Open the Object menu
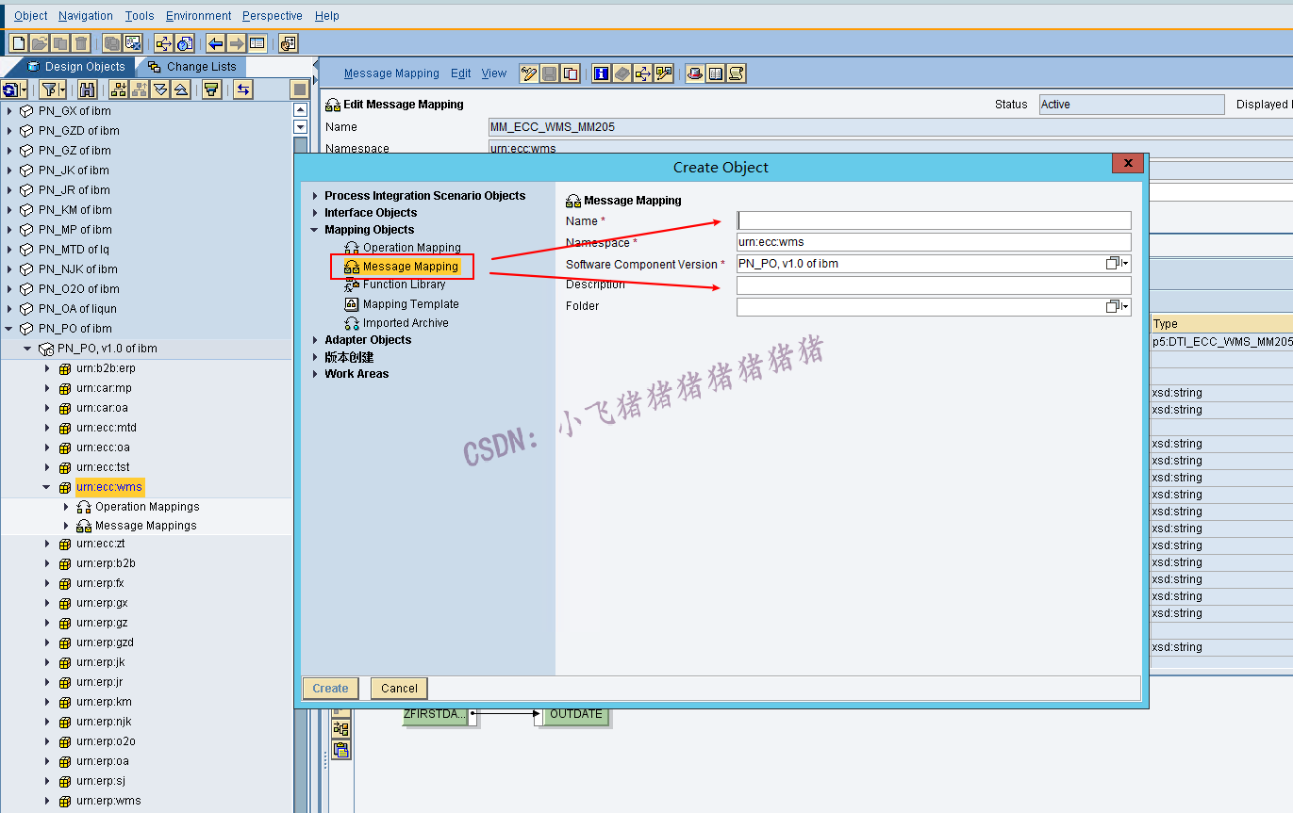1293x813 pixels. coord(31,16)
